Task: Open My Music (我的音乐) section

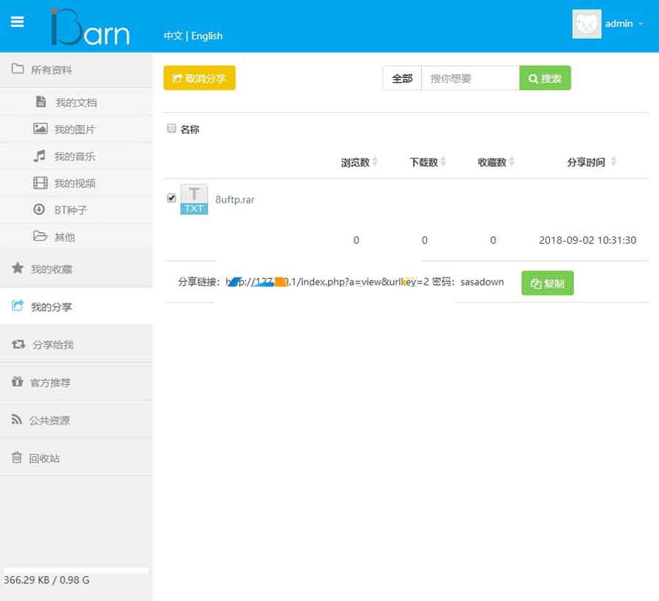Action: coord(74,157)
